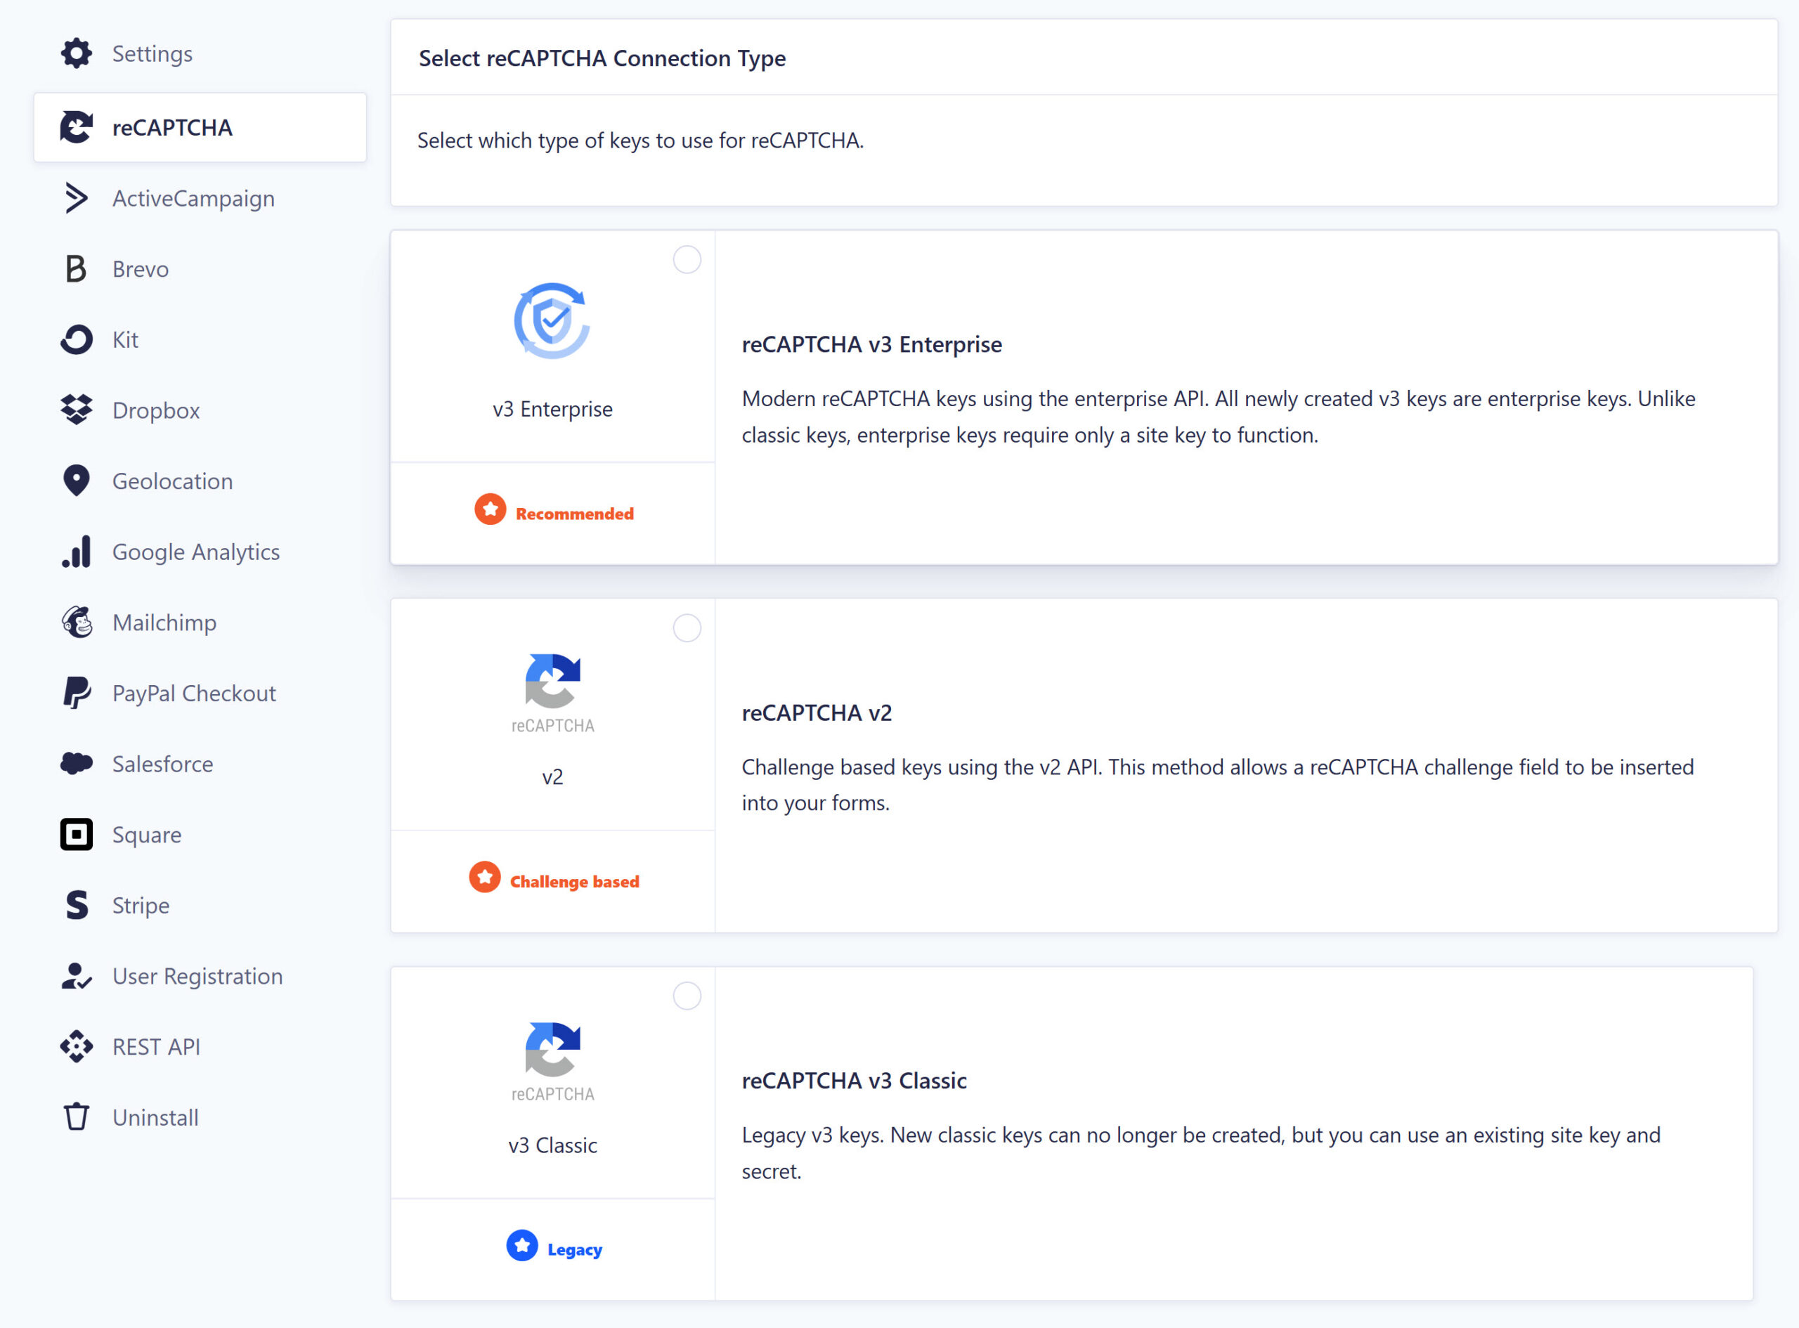
Task: Click the 'Challenge based' label text
Action: click(575, 882)
